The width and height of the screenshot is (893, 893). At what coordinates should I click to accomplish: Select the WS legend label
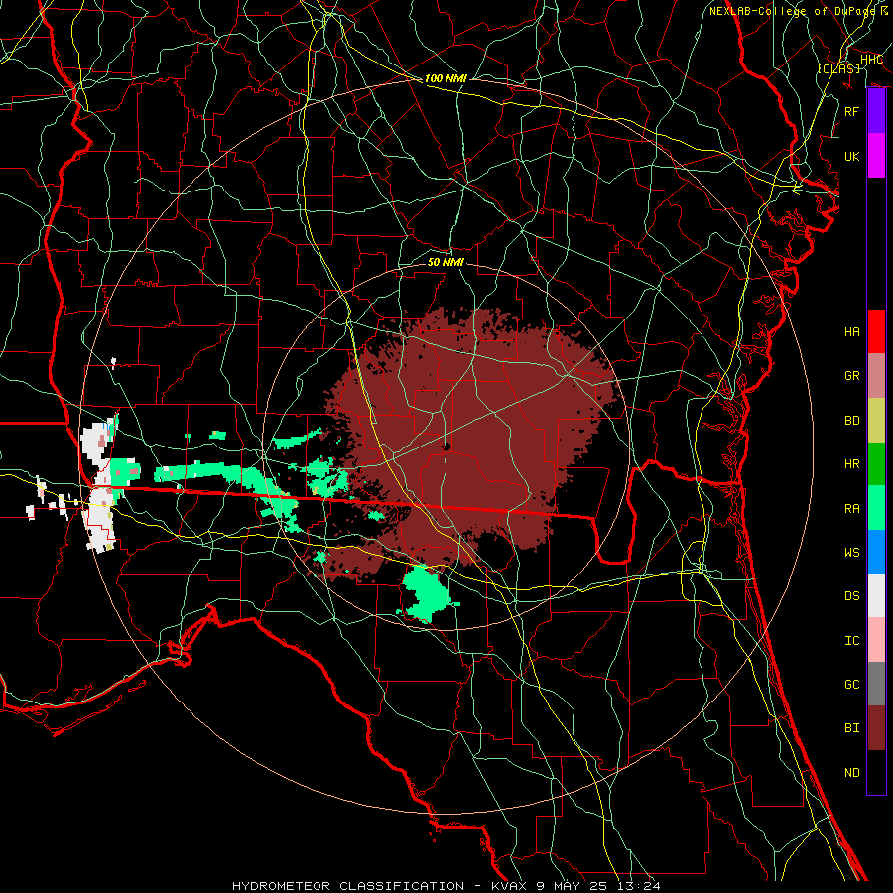pyautogui.click(x=852, y=552)
